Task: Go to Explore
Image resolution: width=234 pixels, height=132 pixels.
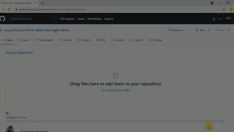Action: click(109, 19)
